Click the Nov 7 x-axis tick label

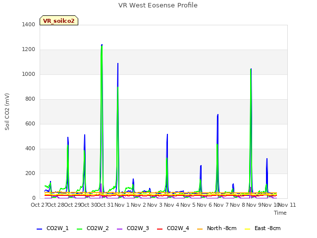coord(221,205)
